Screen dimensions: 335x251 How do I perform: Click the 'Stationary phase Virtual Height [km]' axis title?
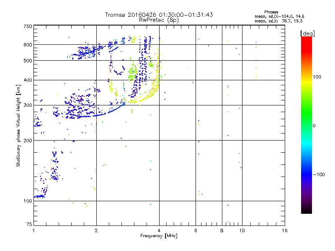pyautogui.click(x=18, y=125)
